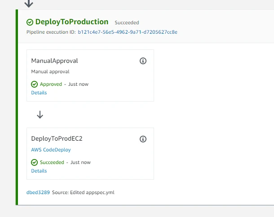The image size is (274, 217).
Task: Open Details under DeployToProdEC2
Action: pos(39,171)
